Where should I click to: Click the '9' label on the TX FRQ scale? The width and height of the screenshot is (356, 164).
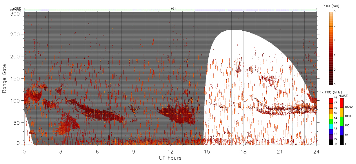point(336,143)
